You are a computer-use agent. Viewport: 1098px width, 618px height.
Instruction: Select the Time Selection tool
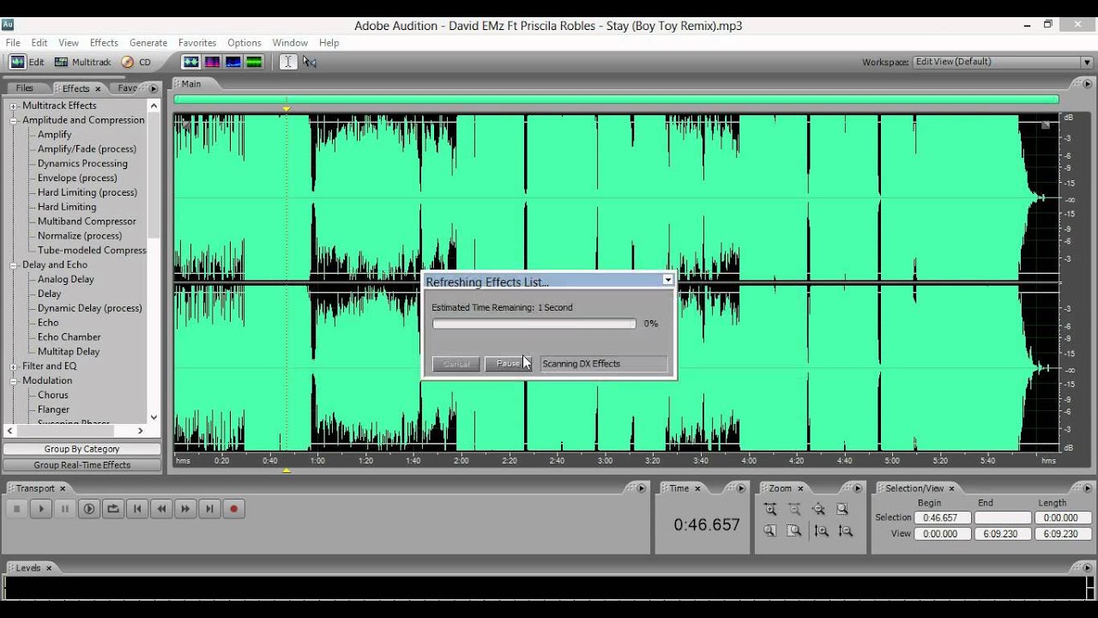pos(288,62)
